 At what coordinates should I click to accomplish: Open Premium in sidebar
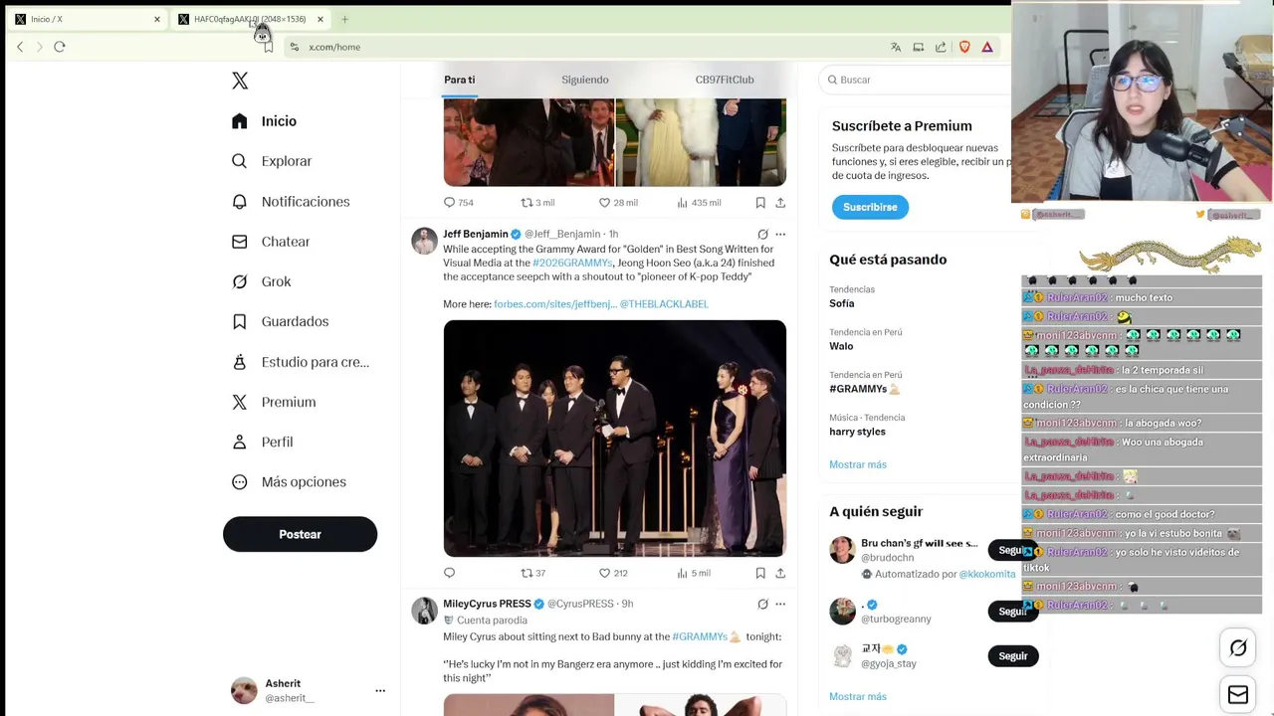point(274,402)
